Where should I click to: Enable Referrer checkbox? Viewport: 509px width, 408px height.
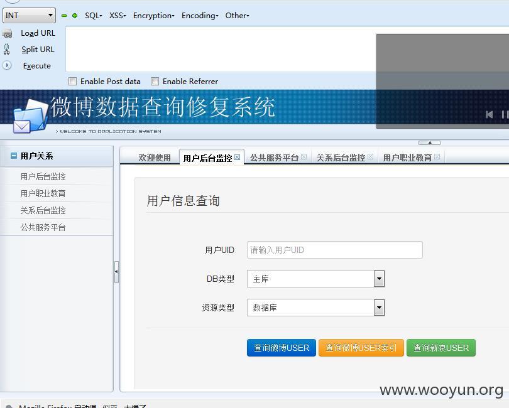155,81
